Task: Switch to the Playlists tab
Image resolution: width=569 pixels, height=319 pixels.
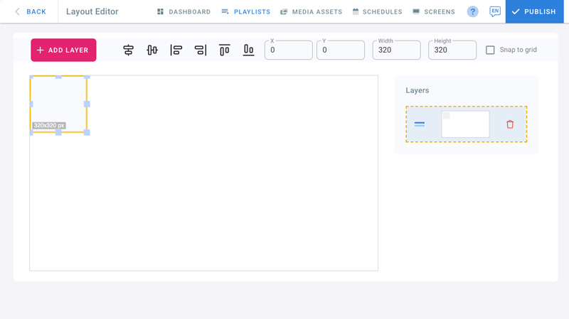Action: pos(246,12)
